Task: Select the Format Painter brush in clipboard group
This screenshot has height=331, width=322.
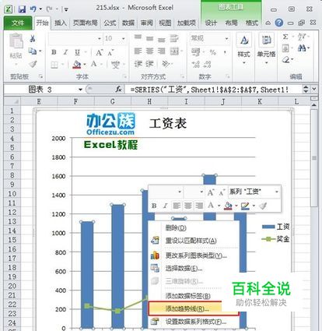Action: pyautogui.click(x=33, y=64)
